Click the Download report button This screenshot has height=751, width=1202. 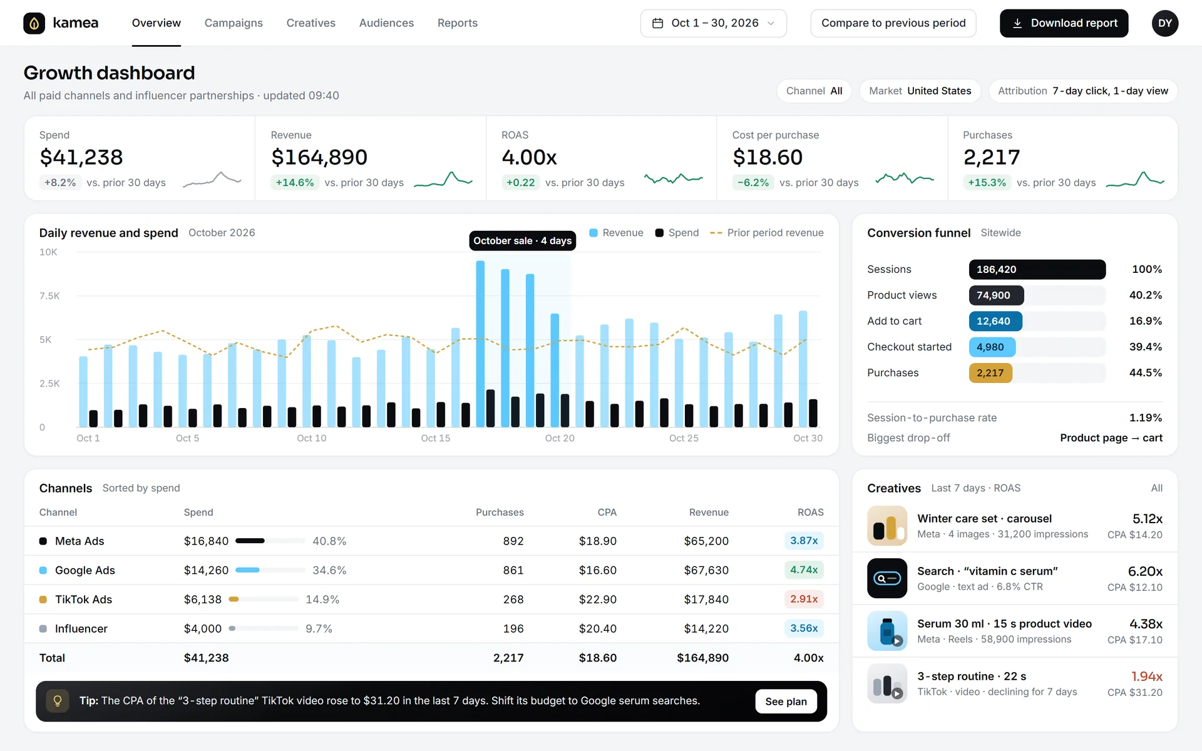(1064, 23)
